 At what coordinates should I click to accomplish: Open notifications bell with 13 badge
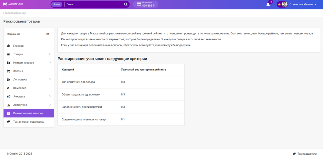pyautogui.click(x=268, y=4)
